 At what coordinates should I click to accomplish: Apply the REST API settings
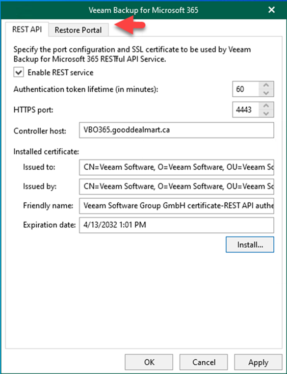(x=258, y=362)
